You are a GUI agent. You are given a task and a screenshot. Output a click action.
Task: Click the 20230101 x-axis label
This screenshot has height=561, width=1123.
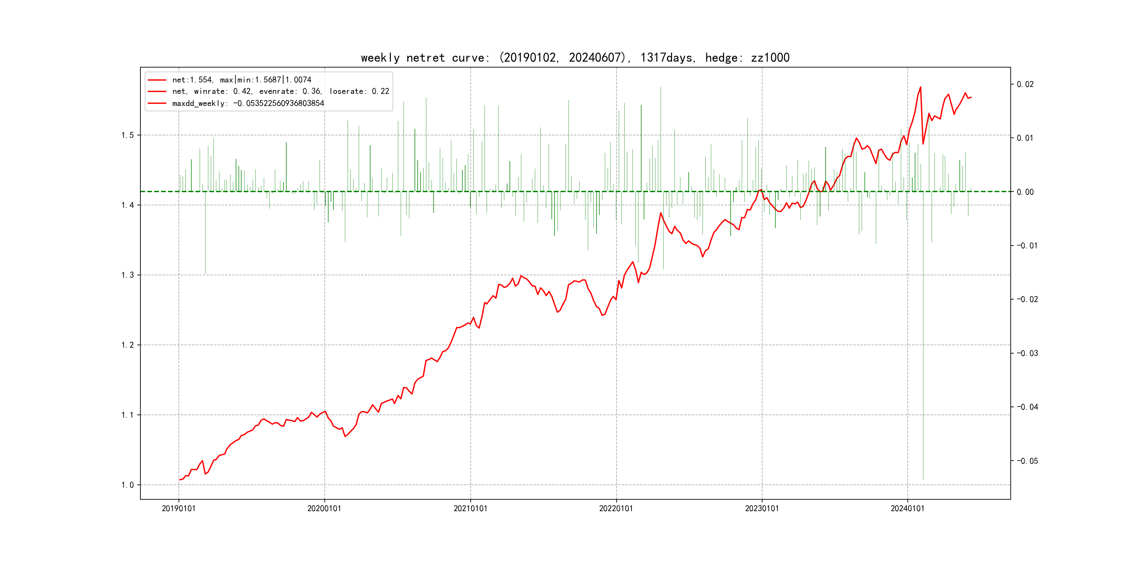pos(761,508)
